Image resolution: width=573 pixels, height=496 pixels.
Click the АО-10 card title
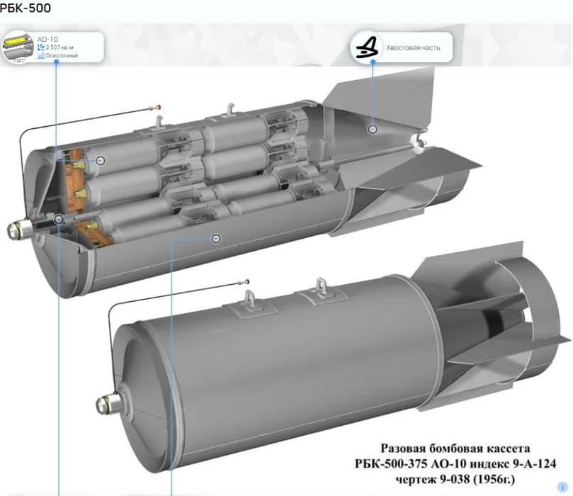tap(47, 39)
